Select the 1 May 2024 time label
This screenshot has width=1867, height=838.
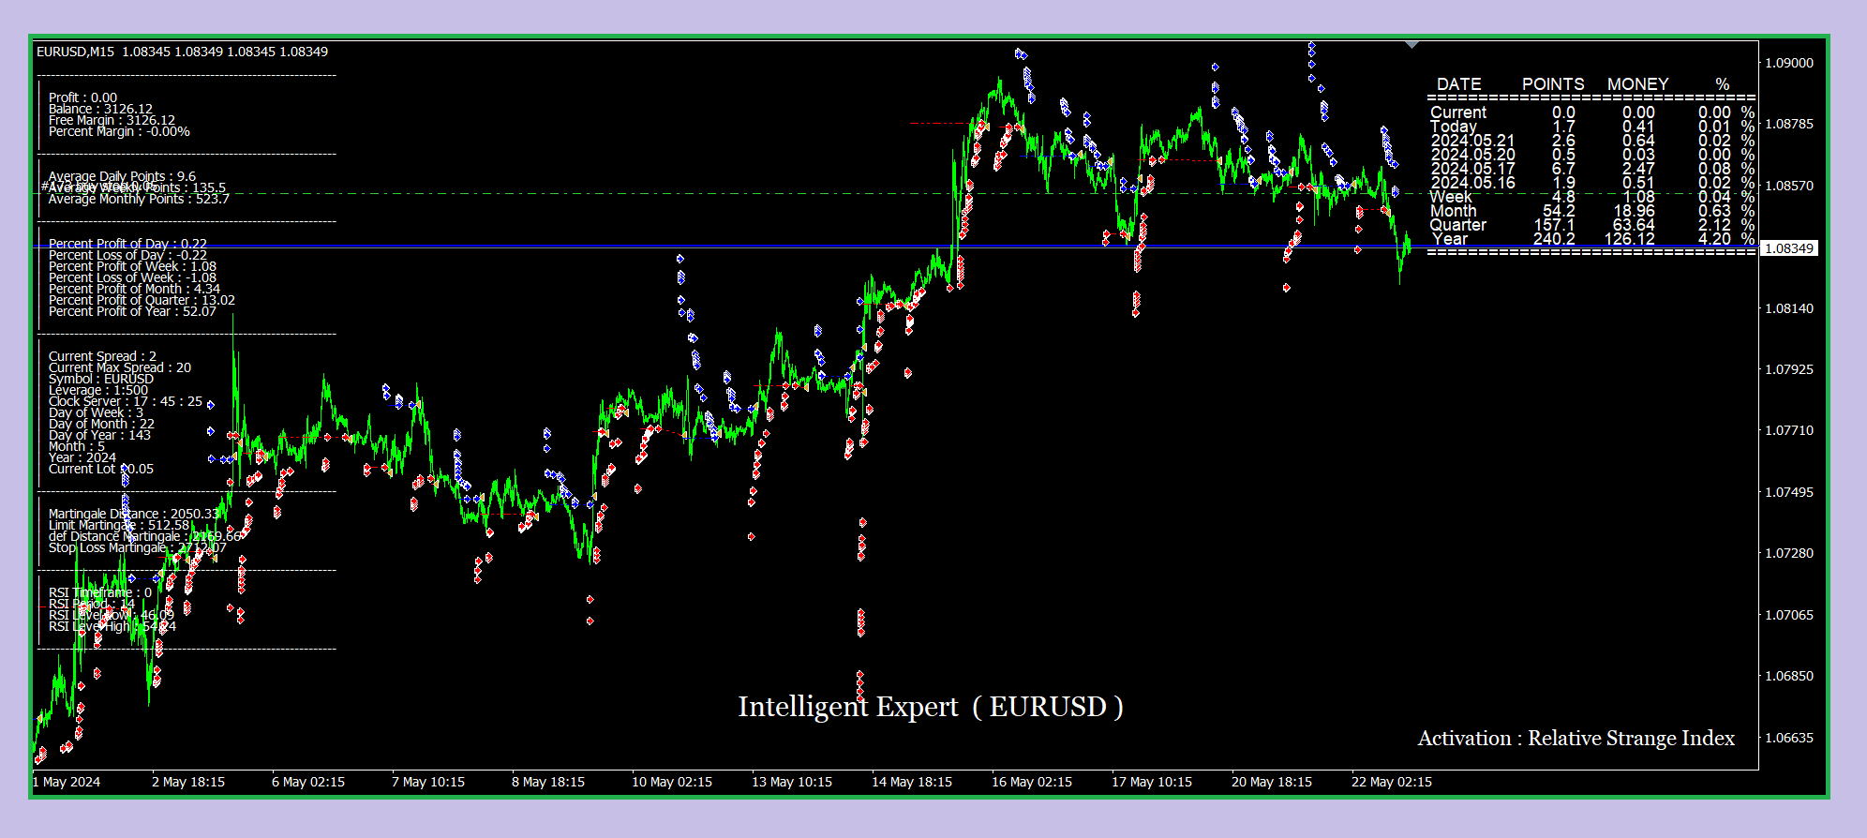67,782
